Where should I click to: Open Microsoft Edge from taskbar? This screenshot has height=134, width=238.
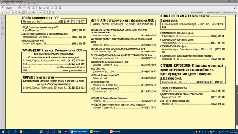[x=15, y=131]
